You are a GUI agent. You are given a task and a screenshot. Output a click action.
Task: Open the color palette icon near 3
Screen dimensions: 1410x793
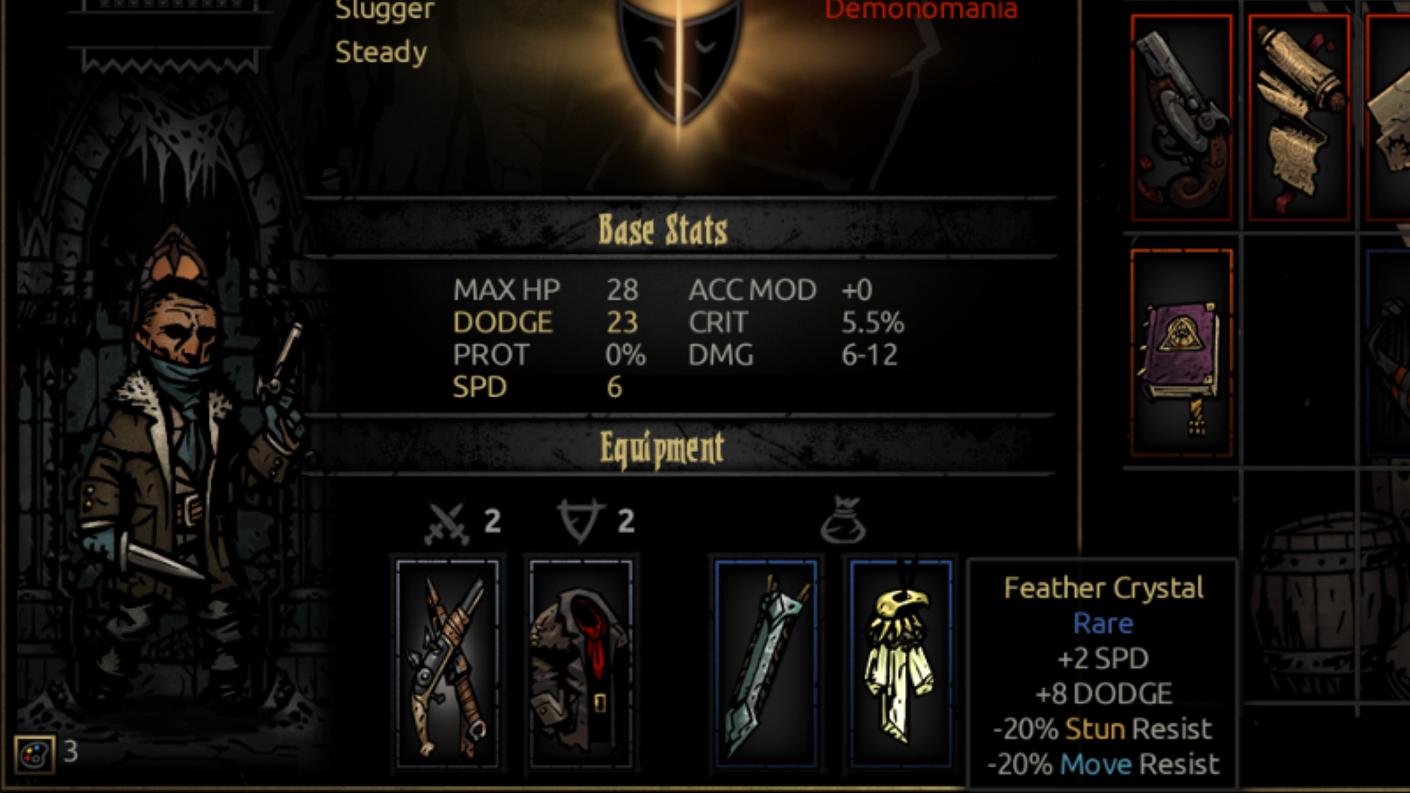click(34, 754)
